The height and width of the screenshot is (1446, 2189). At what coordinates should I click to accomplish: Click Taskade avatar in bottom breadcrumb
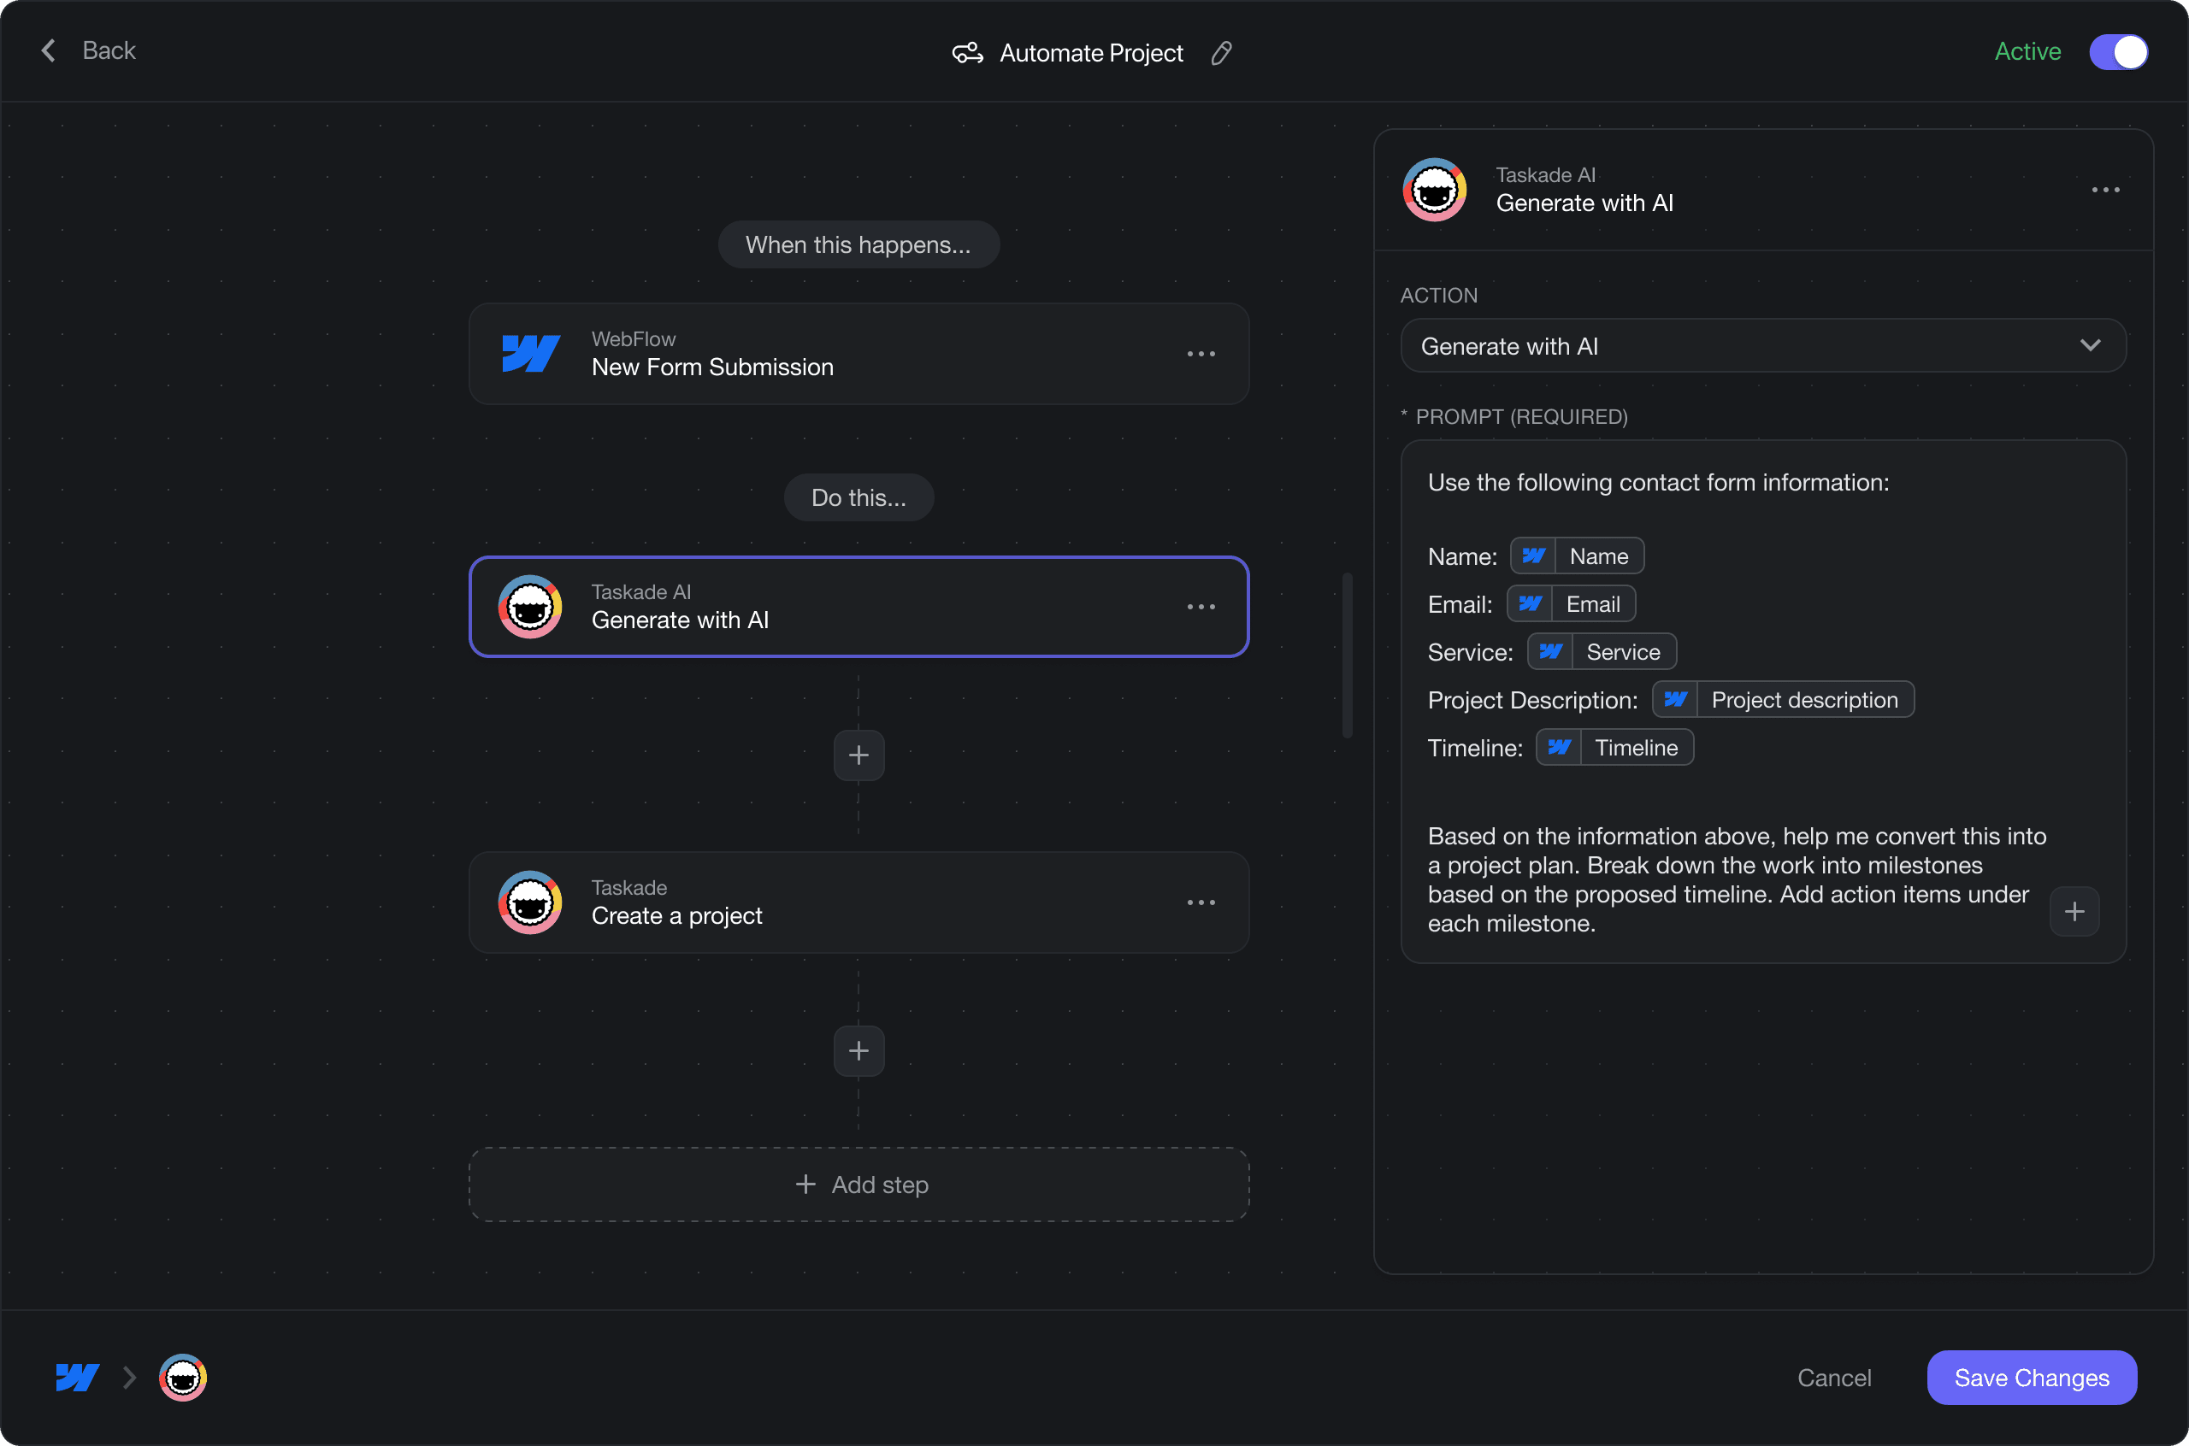click(183, 1378)
